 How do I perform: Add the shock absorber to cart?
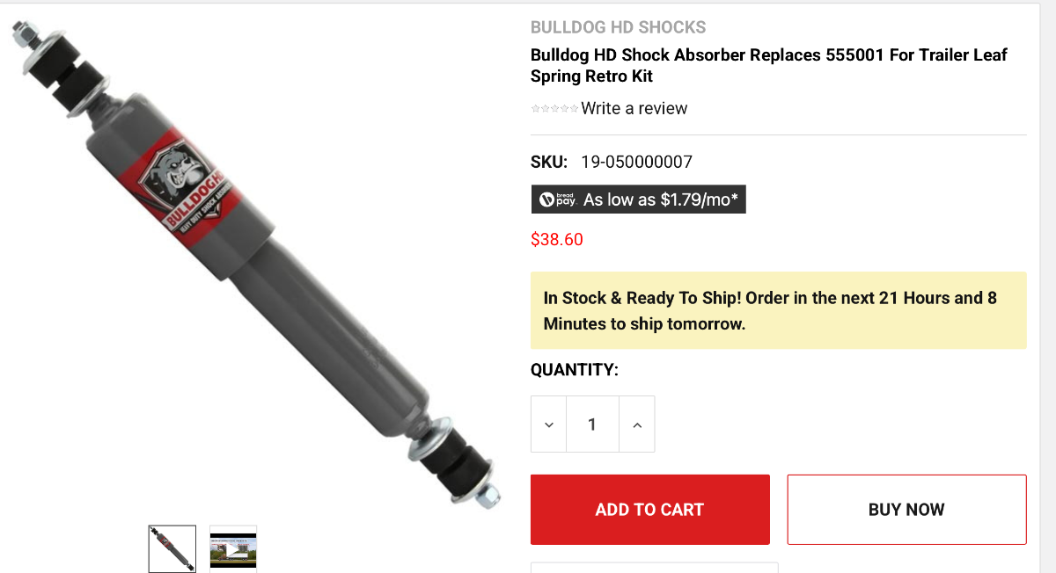click(x=650, y=510)
